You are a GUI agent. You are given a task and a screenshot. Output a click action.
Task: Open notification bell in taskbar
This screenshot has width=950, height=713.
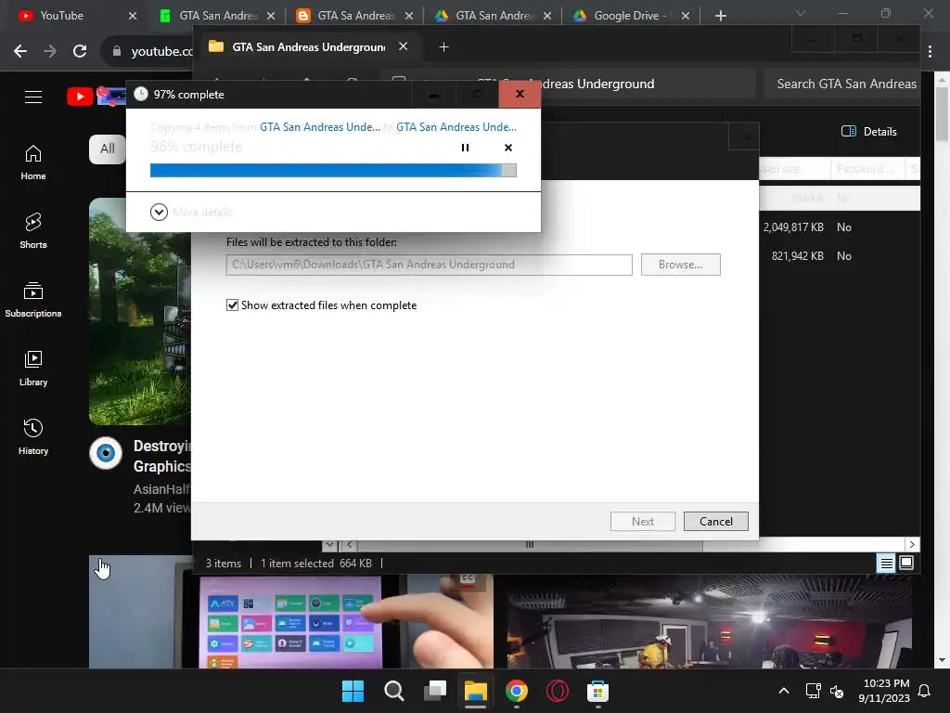(925, 691)
